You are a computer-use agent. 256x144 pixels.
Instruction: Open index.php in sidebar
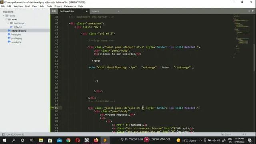point(16,34)
